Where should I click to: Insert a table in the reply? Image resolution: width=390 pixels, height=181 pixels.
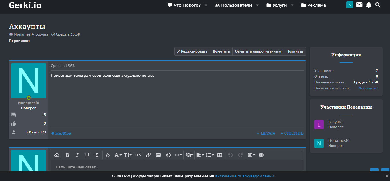pos(220,155)
